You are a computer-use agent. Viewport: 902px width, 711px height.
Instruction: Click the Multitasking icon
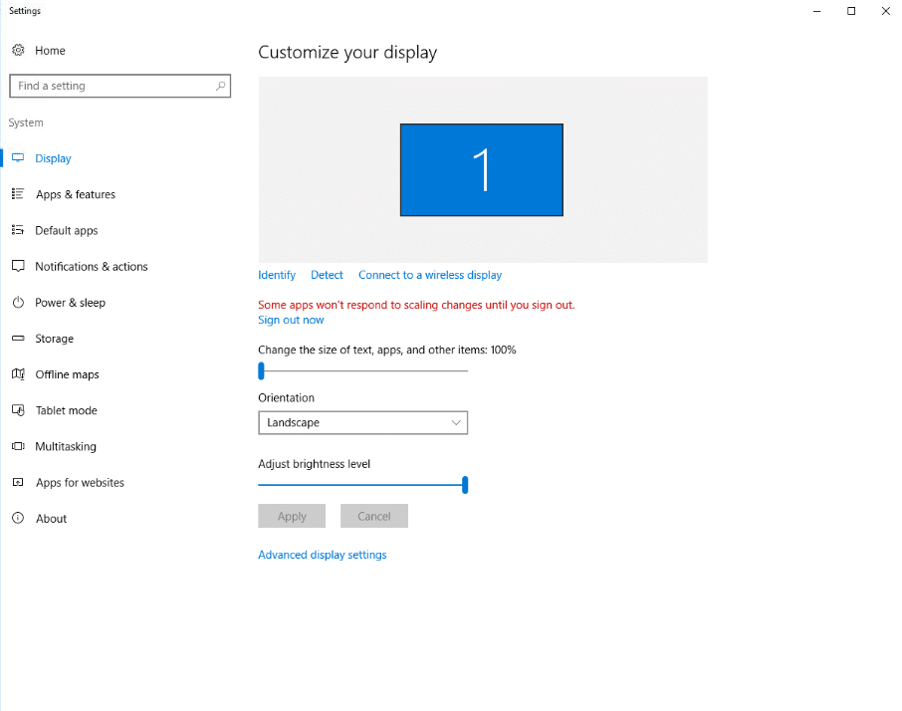(x=18, y=446)
